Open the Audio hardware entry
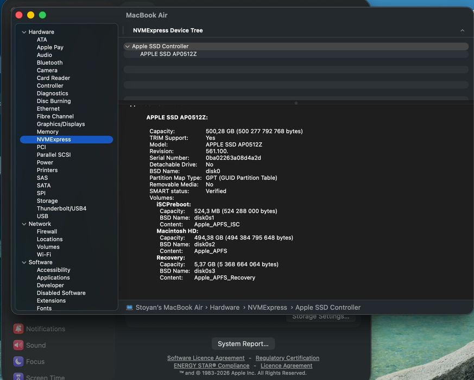The image size is (474, 380). point(44,55)
